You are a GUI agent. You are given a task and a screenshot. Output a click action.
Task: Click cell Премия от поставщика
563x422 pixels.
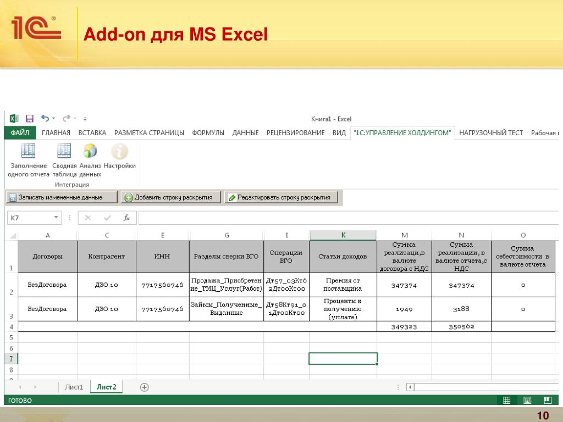343,285
